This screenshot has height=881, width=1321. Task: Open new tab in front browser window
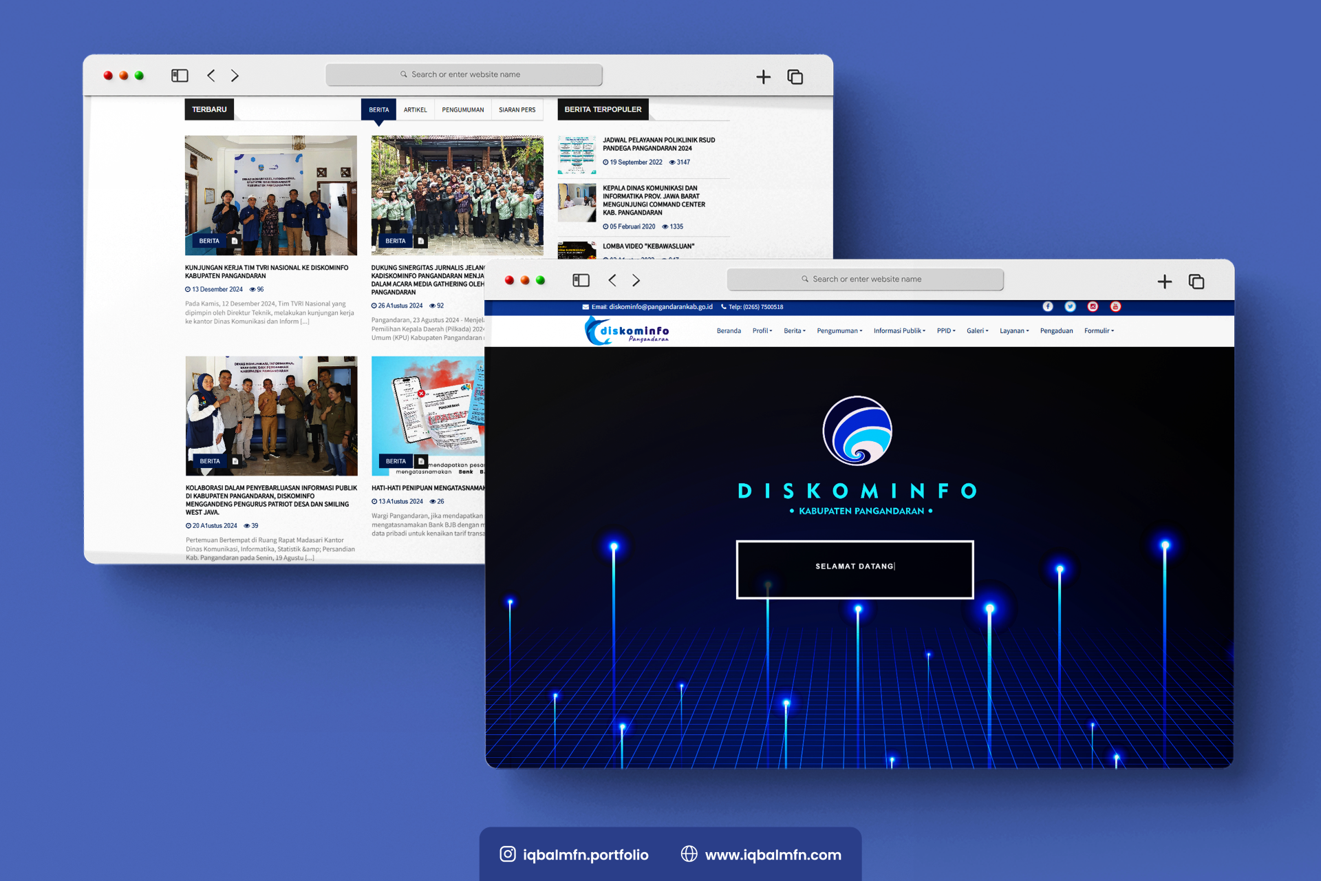point(1164,282)
